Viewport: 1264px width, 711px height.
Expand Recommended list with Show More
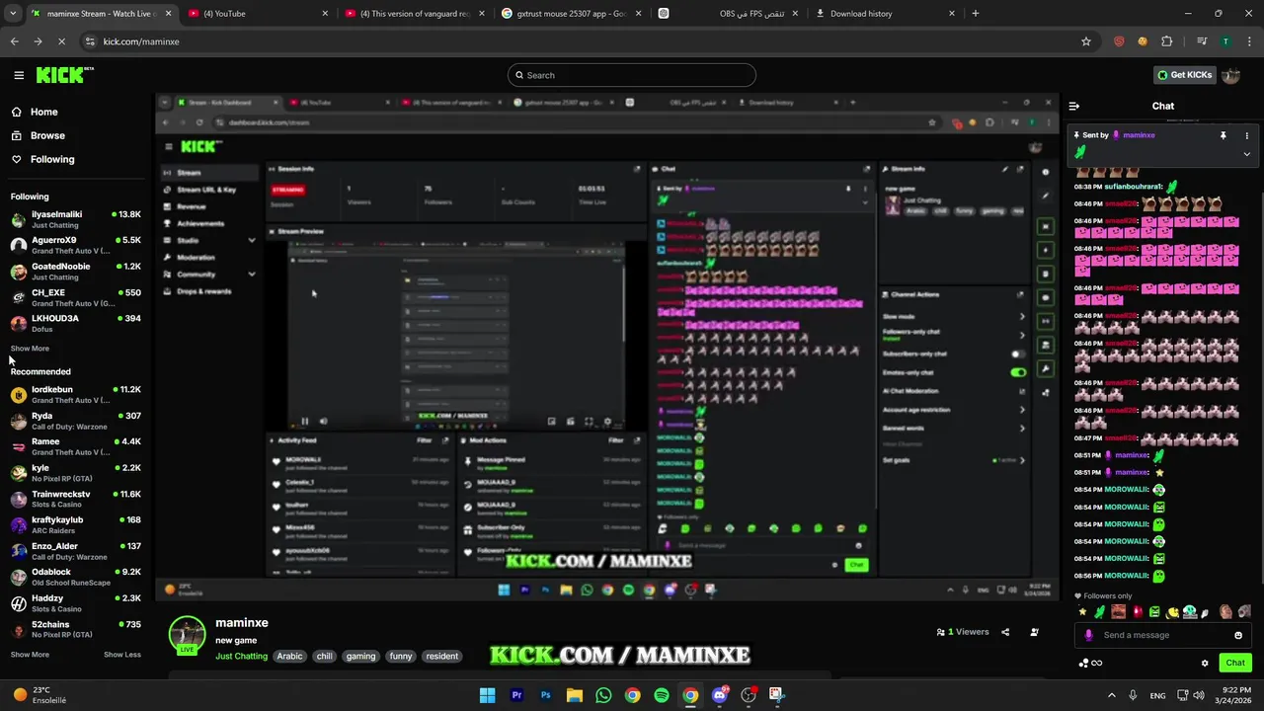point(30,655)
